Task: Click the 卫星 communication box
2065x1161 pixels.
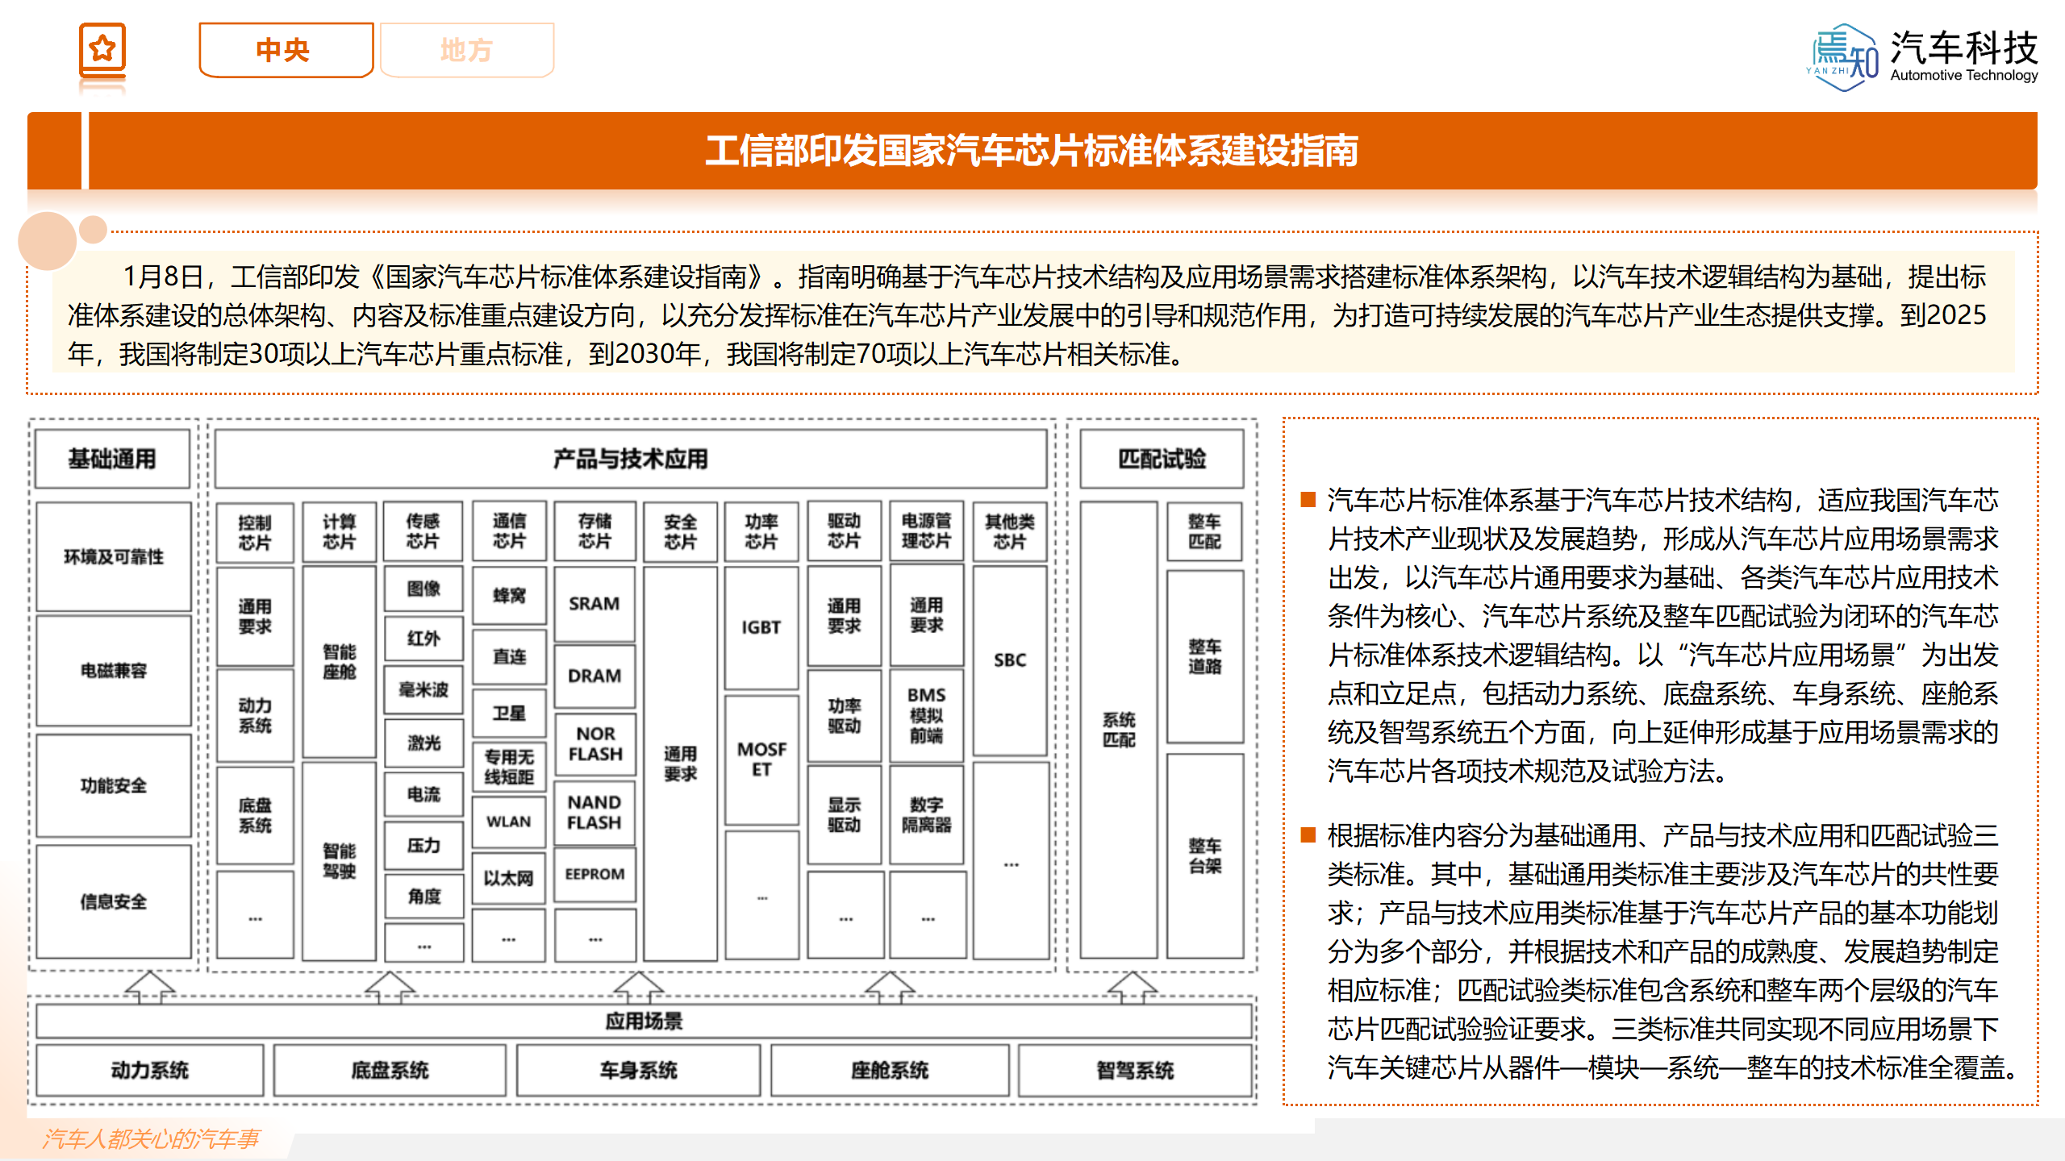Action: (509, 714)
